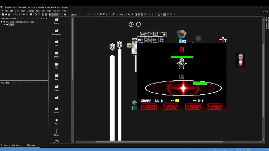Switch to the Profiler tab
Image resolution: width=269 pixels, height=151 pixels.
[x=32, y=145]
